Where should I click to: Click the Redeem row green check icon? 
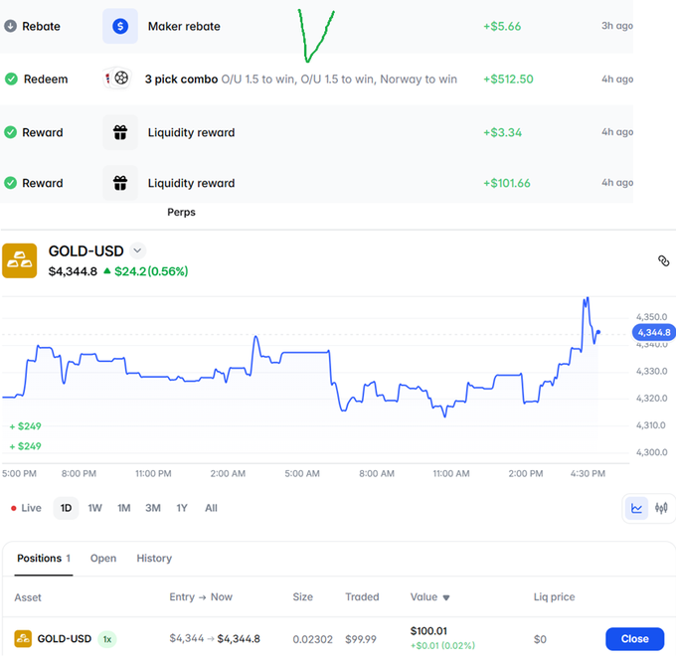click(11, 79)
